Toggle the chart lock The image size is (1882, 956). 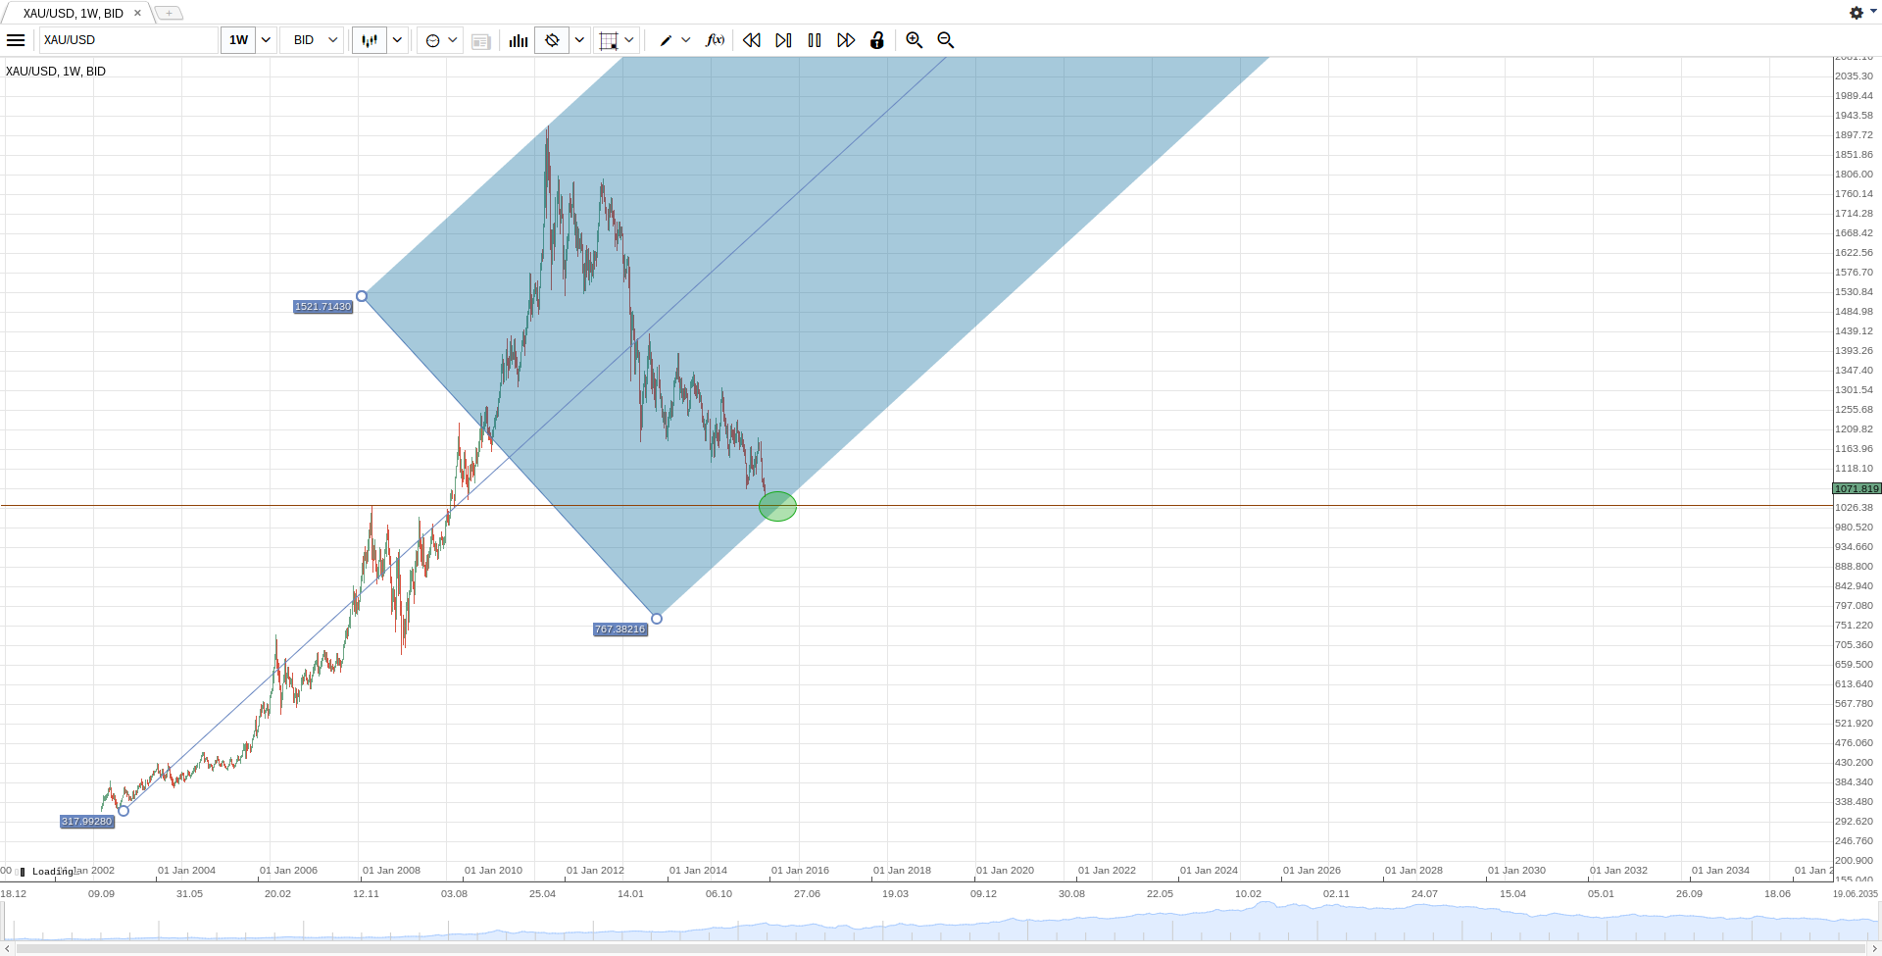click(876, 40)
